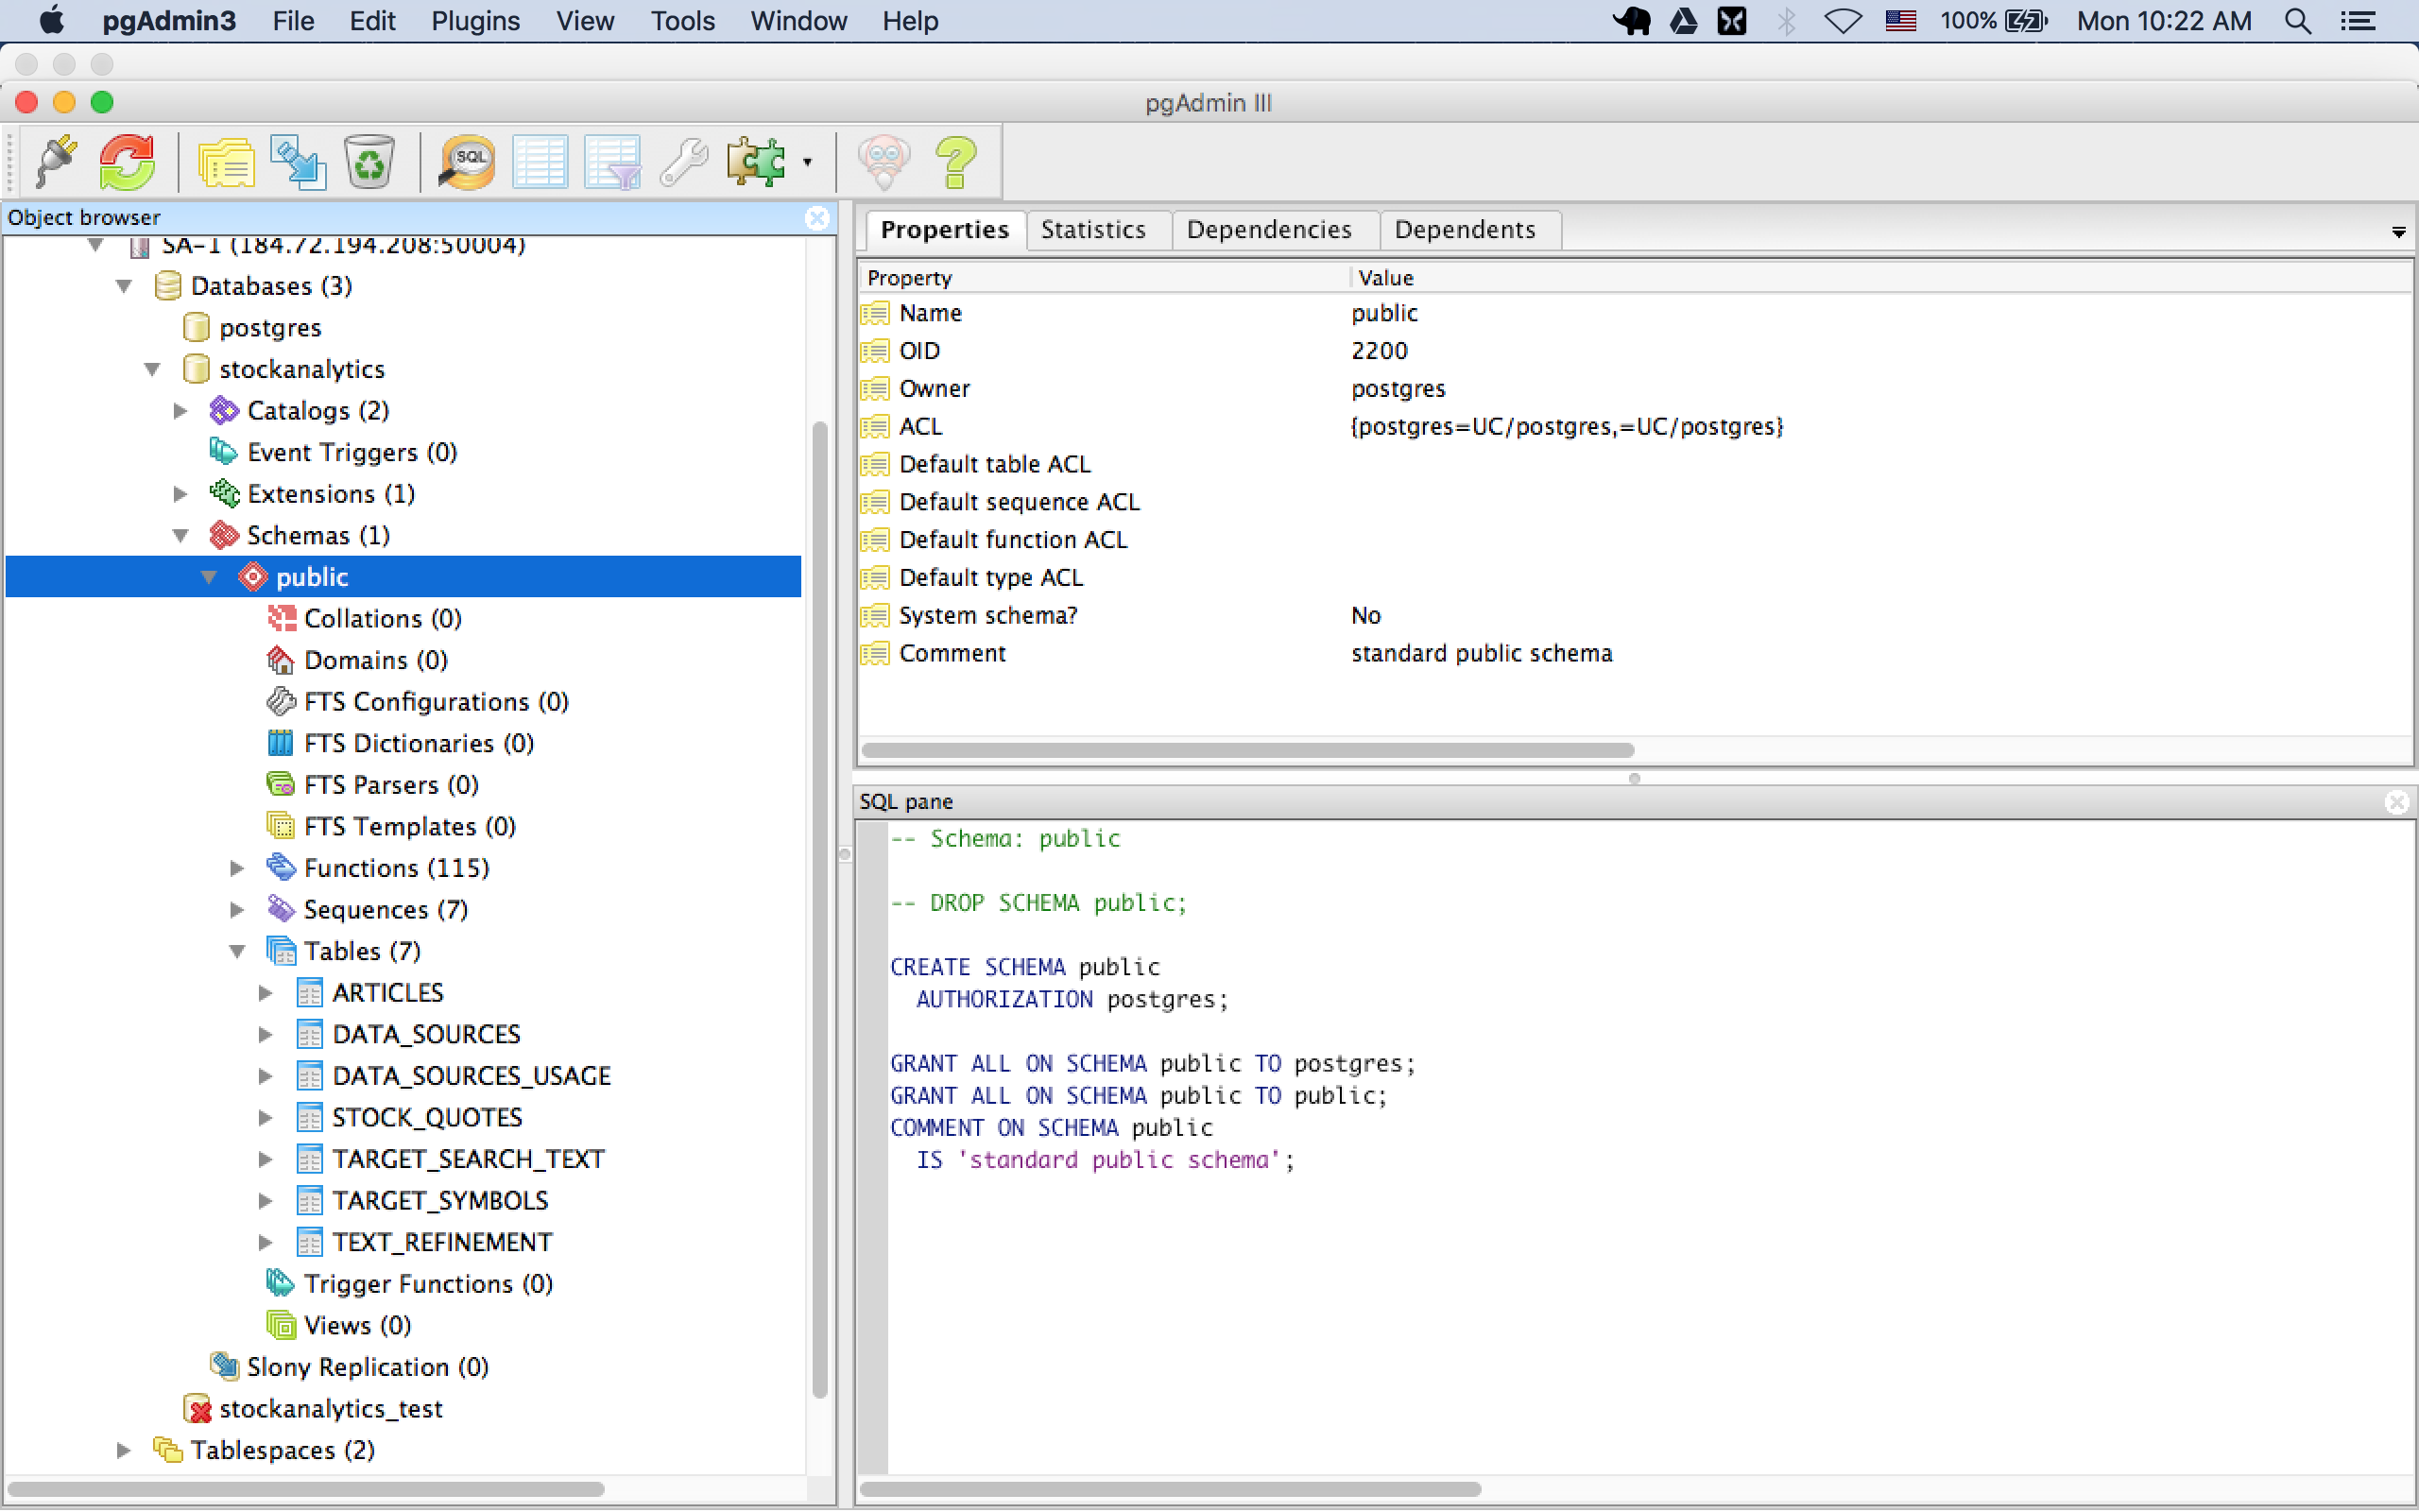Collapse the Databases (3) node
The height and width of the screenshot is (1512, 2419).
124,286
